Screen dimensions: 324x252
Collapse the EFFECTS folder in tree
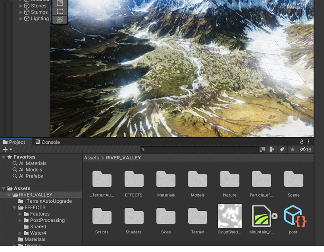pos(15,208)
